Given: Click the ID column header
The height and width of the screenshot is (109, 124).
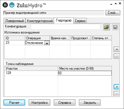Looking at the screenshot, I should [x=15, y=38].
